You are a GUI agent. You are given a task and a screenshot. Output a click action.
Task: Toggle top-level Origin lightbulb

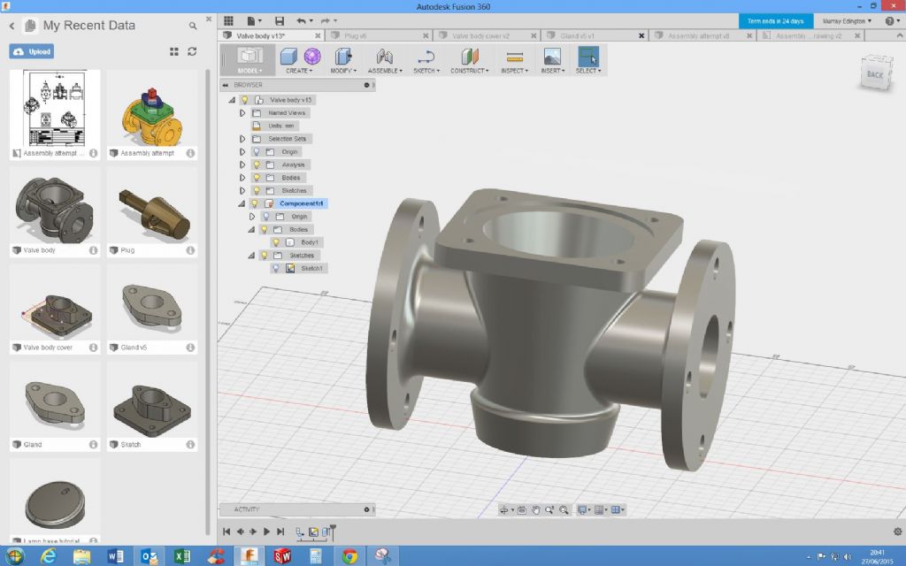click(x=257, y=152)
